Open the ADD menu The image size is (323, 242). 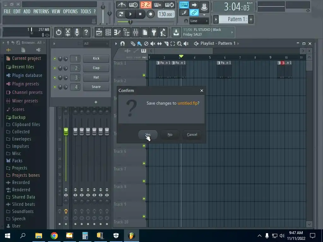pyautogui.click(x=27, y=12)
